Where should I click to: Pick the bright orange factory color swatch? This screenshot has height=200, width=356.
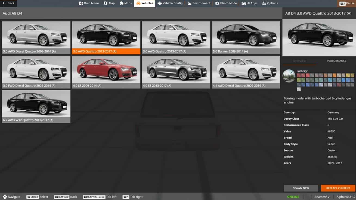click(x=334, y=75)
